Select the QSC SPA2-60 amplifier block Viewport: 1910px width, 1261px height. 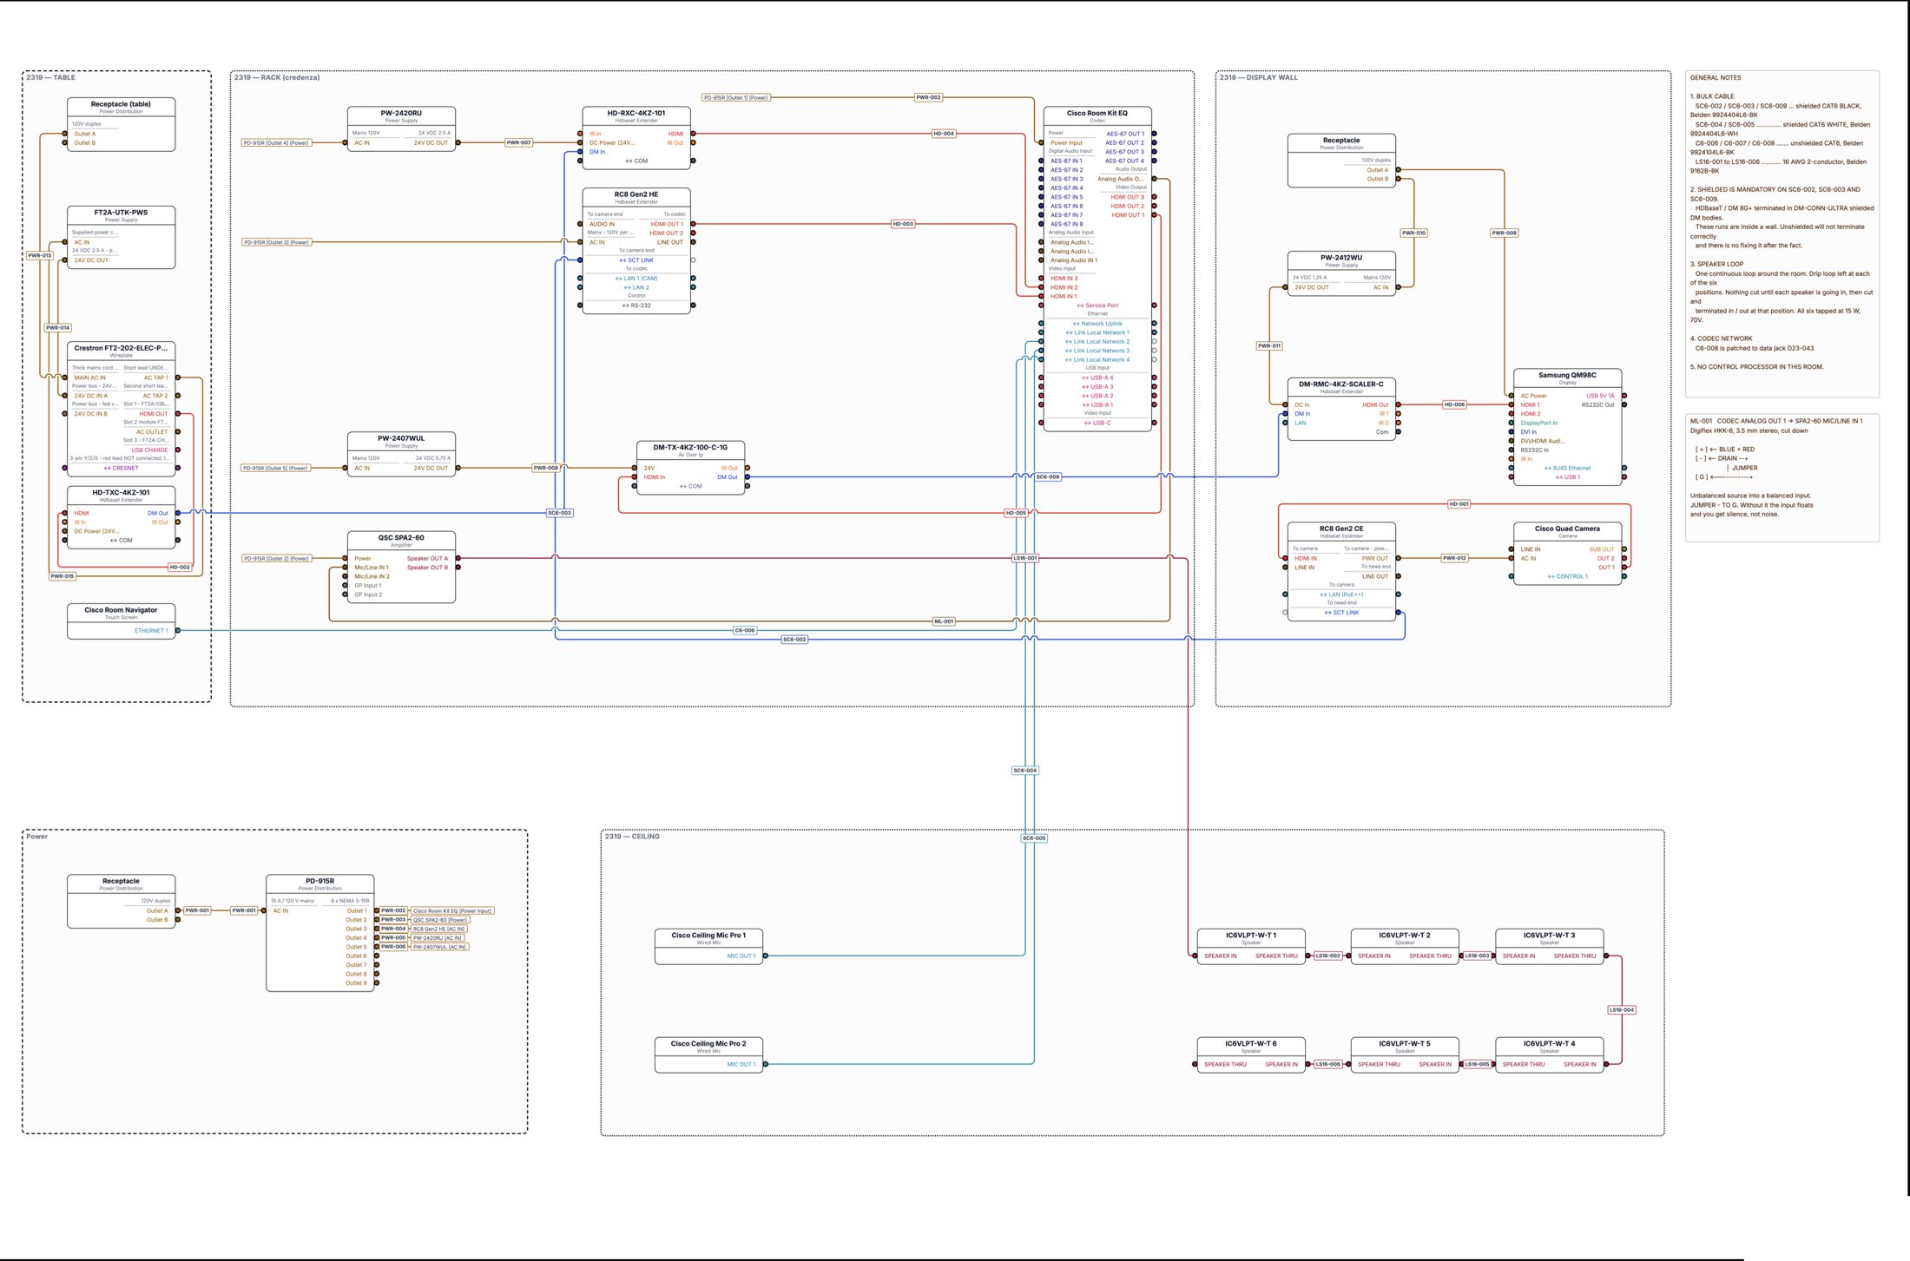click(x=401, y=567)
